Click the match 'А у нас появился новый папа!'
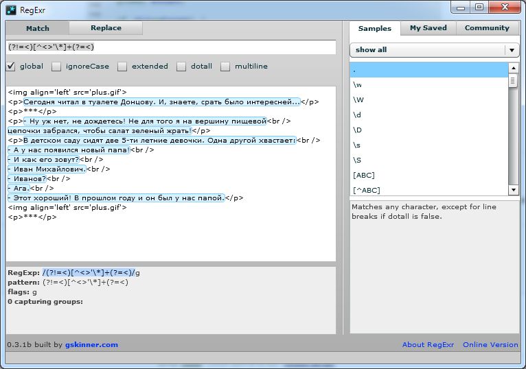 click(x=69, y=150)
